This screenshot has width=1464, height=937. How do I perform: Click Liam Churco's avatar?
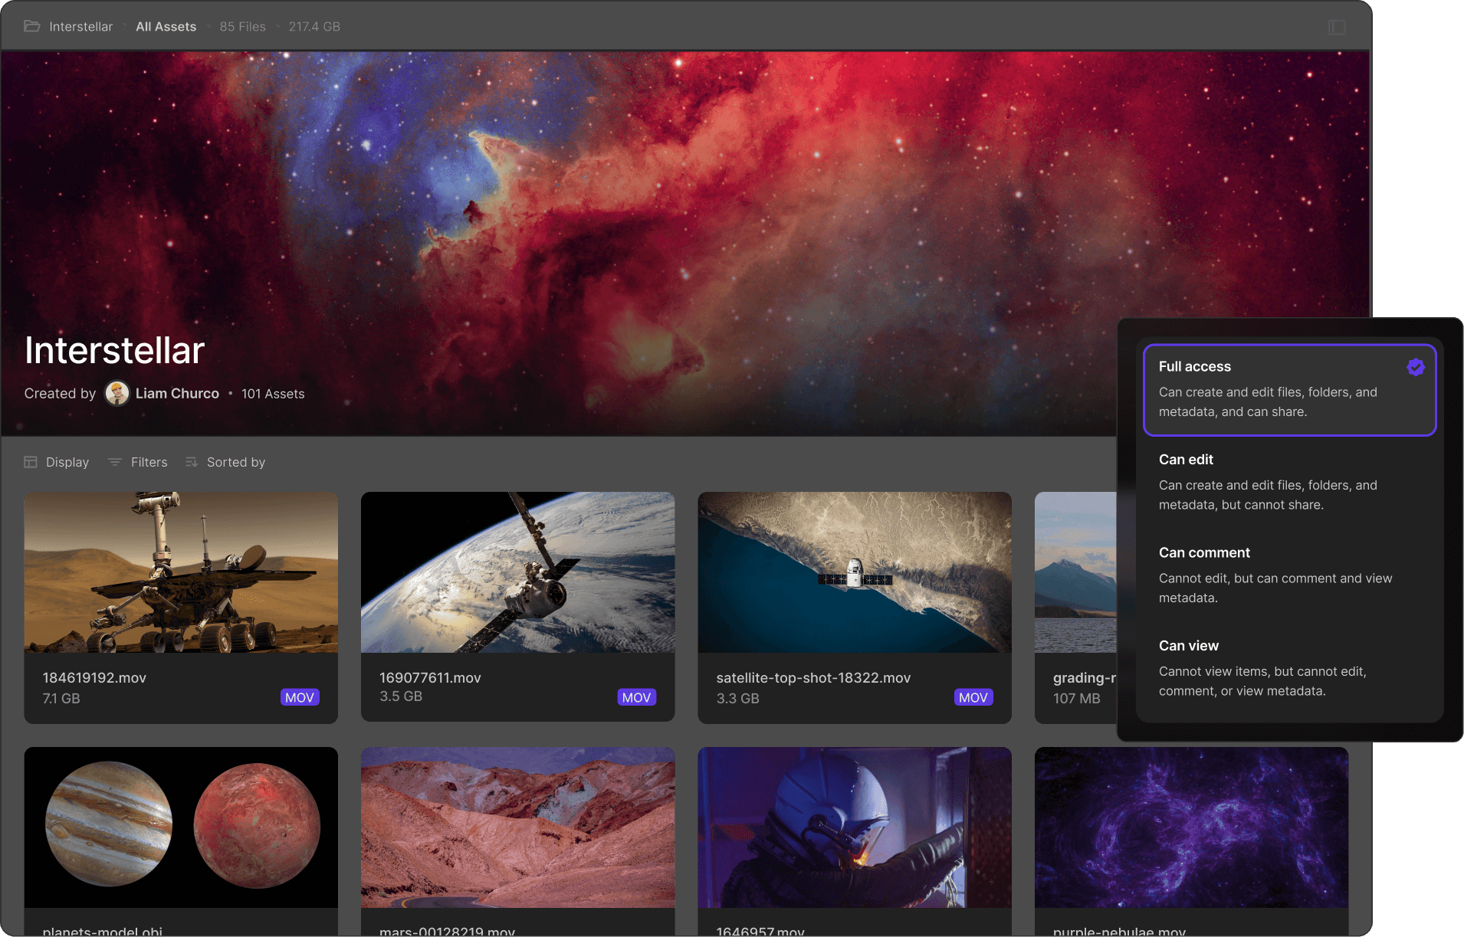(117, 393)
